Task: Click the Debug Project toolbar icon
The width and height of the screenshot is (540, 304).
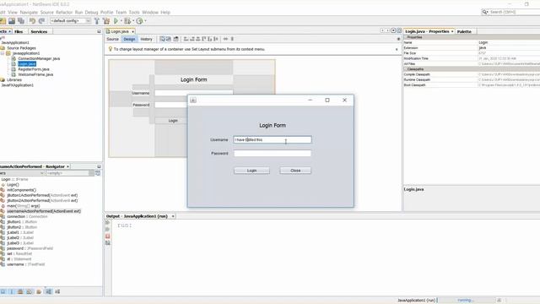Action: 127,21
